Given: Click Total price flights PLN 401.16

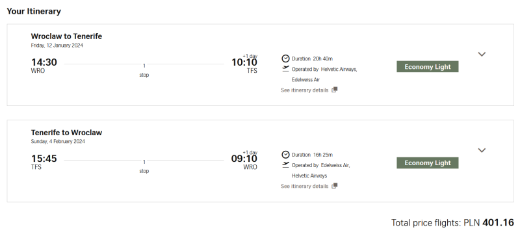Looking at the screenshot, I should click(x=452, y=222).
